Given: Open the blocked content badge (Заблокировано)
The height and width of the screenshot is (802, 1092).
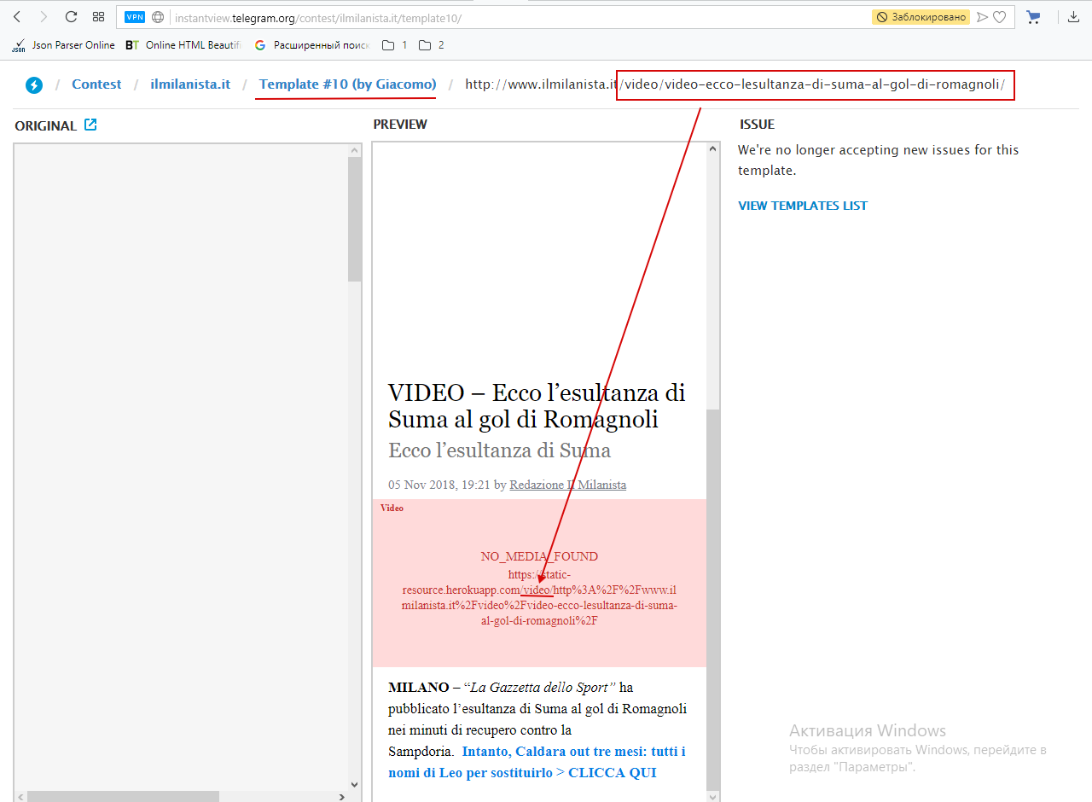Looking at the screenshot, I should [x=921, y=17].
